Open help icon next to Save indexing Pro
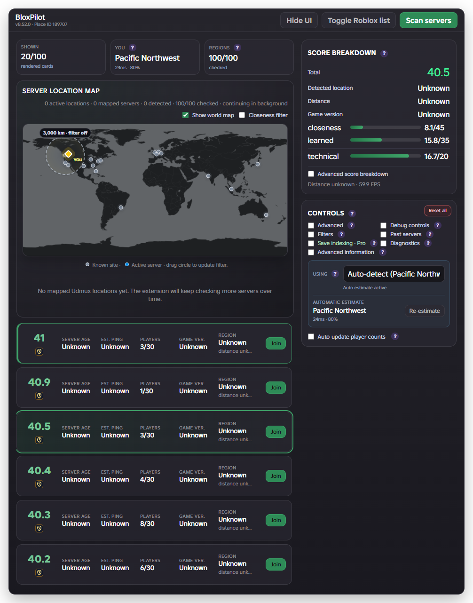Viewport: 473px width, 603px height. 374,243
